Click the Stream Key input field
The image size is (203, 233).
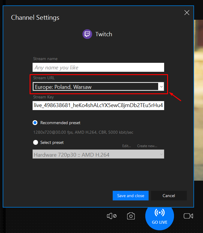coord(98,106)
